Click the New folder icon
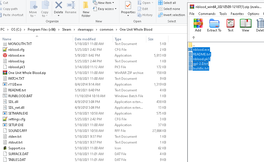Screen dimensions: 264x162 coord(86,5)
